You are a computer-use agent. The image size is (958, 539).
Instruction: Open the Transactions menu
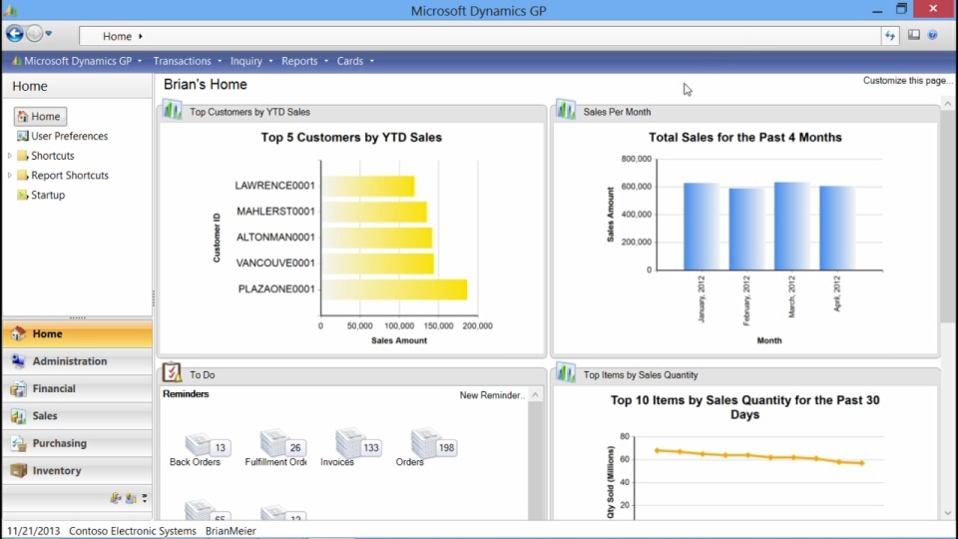[187, 61]
